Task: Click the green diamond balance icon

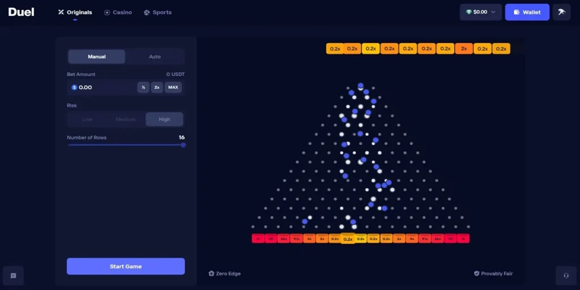Action: [469, 12]
